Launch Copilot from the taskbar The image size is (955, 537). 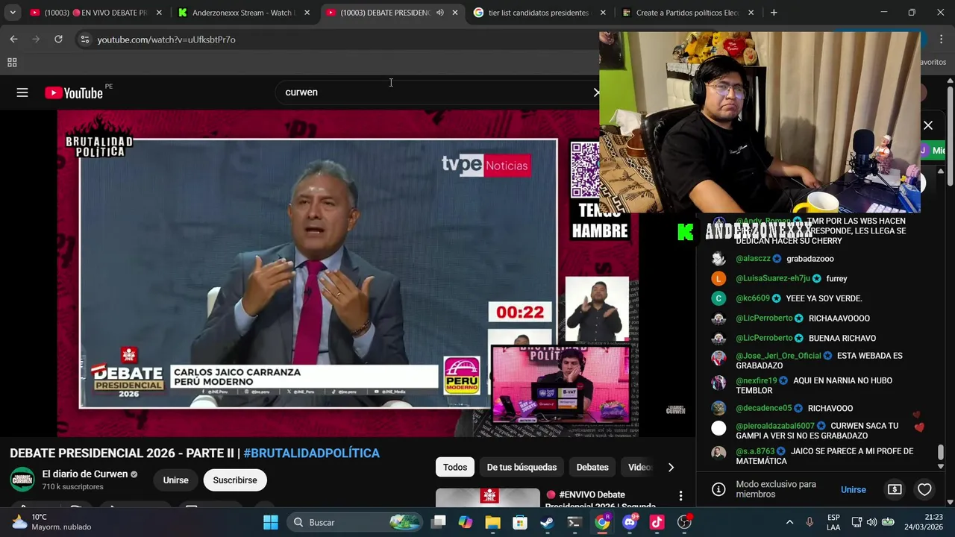pos(466,522)
